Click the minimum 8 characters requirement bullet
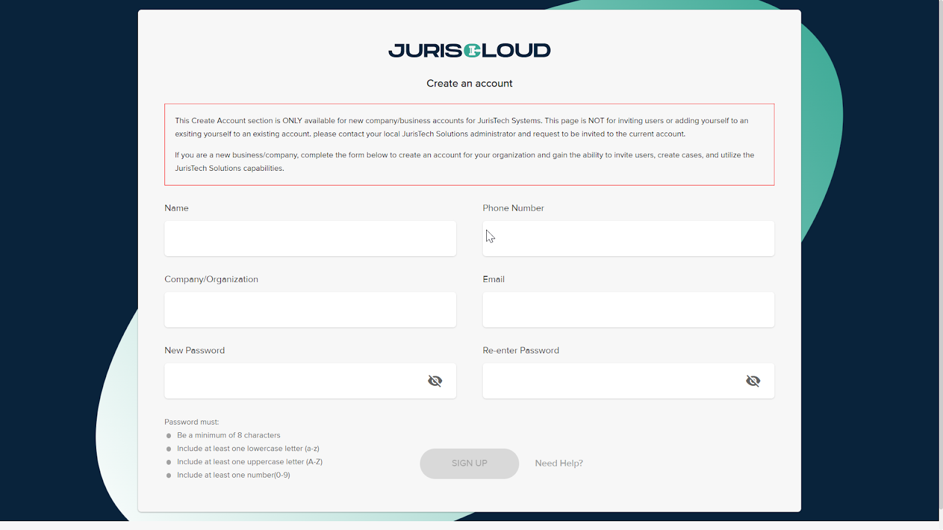This screenshot has width=943, height=530. [229, 435]
